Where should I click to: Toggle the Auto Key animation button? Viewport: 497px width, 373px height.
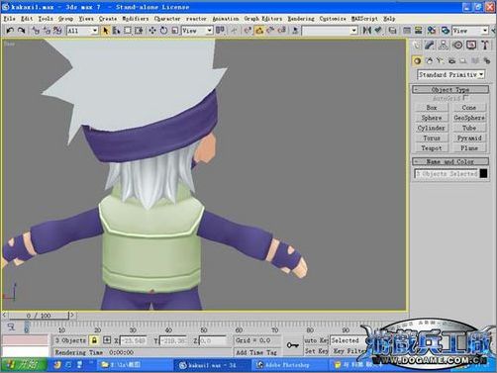[316, 340]
